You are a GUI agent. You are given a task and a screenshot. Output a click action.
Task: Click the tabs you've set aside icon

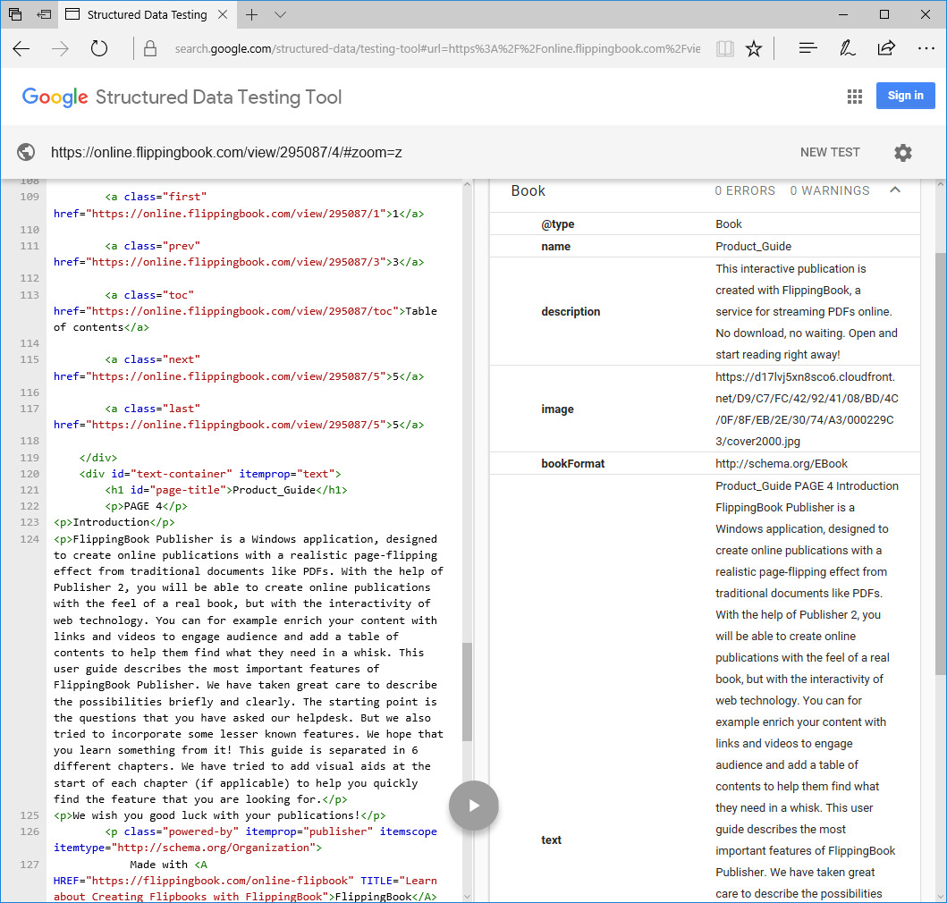[x=15, y=14]
